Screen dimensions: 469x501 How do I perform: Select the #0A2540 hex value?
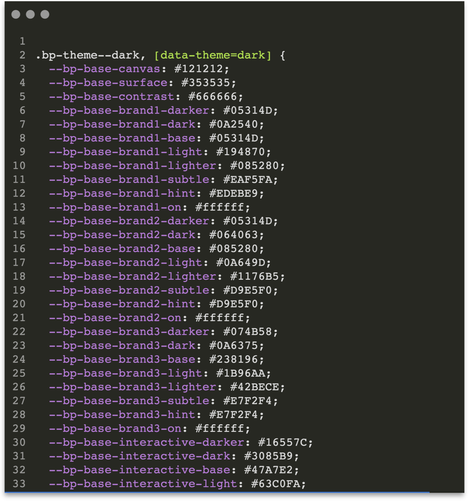[234, 124]
